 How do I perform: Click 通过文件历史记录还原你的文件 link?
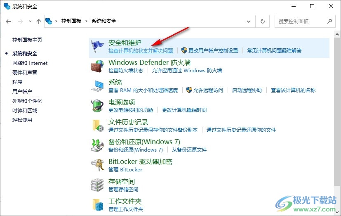[x=241, y=130]
